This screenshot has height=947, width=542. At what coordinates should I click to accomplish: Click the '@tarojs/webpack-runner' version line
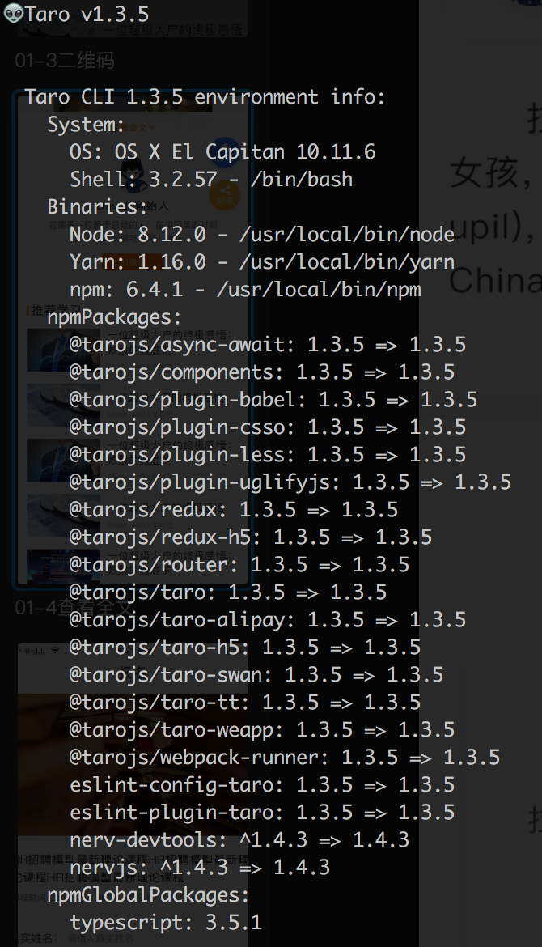[x=285, y=757]
